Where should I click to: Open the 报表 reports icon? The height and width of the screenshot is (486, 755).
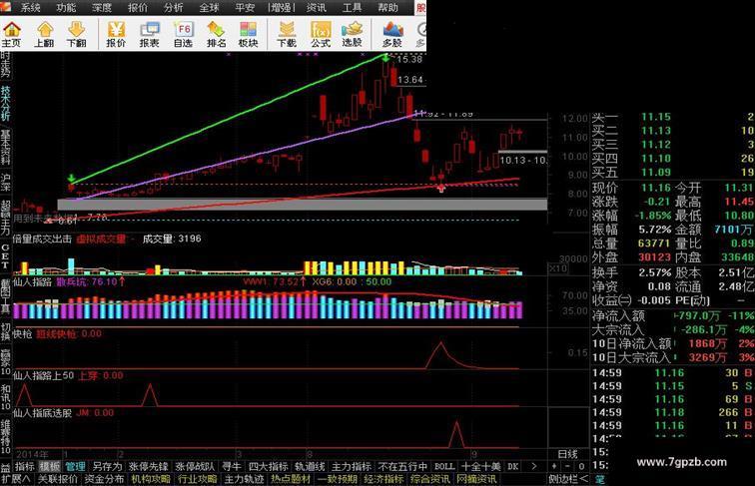(x=149, y=34)
